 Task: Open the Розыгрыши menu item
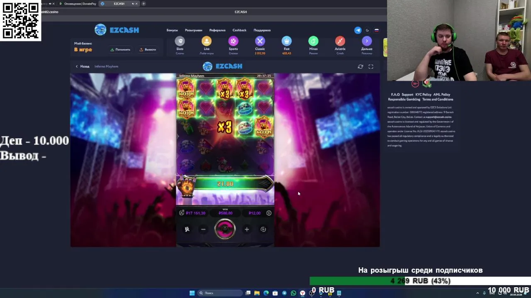193,30
